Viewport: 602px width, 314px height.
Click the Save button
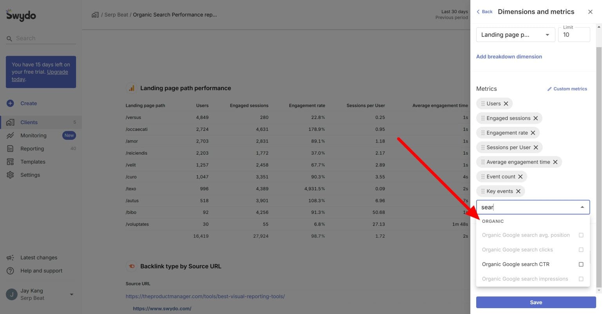click(535, 302)
